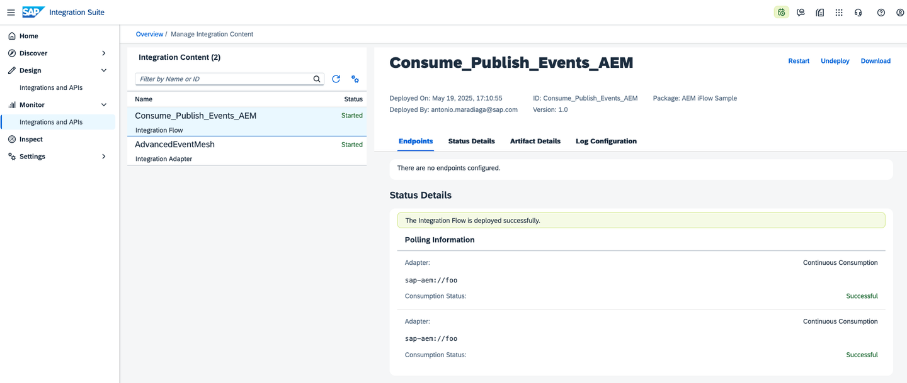The height and width of the screenshot is (383, 907).
Task: Switch to the Endpoints tab
Action: coord(416,142)
